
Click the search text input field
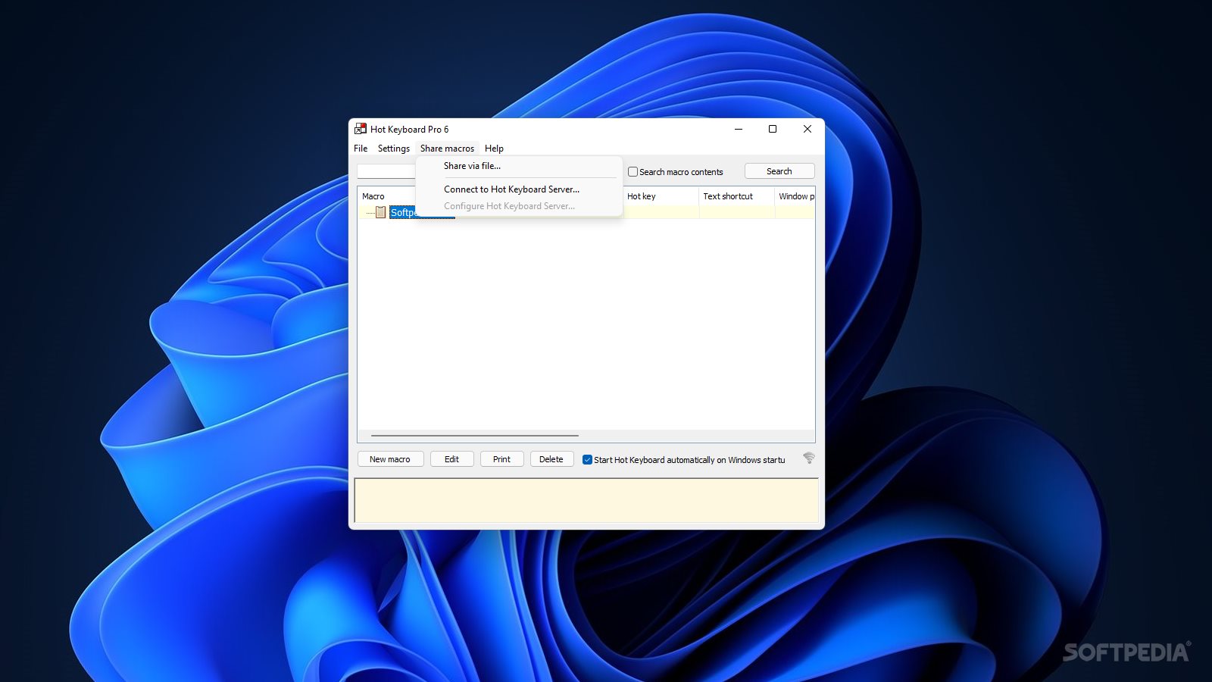[386, 171]
